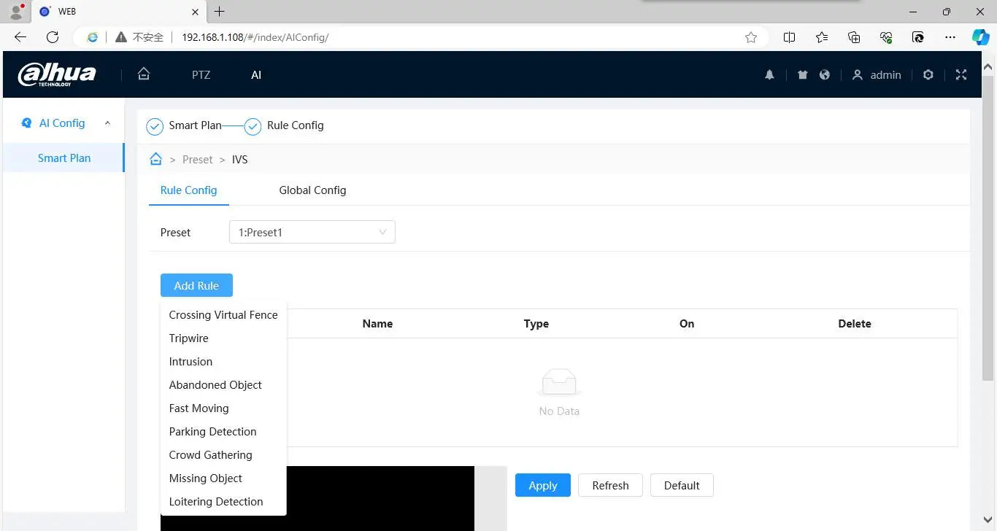Open the PTZ page in top navigation

click(x=201, y=74)
